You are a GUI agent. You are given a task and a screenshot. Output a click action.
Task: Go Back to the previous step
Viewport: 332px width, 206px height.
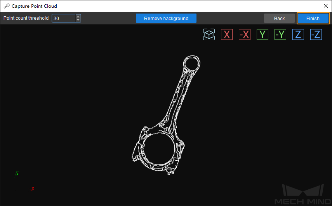pos(279,18)
